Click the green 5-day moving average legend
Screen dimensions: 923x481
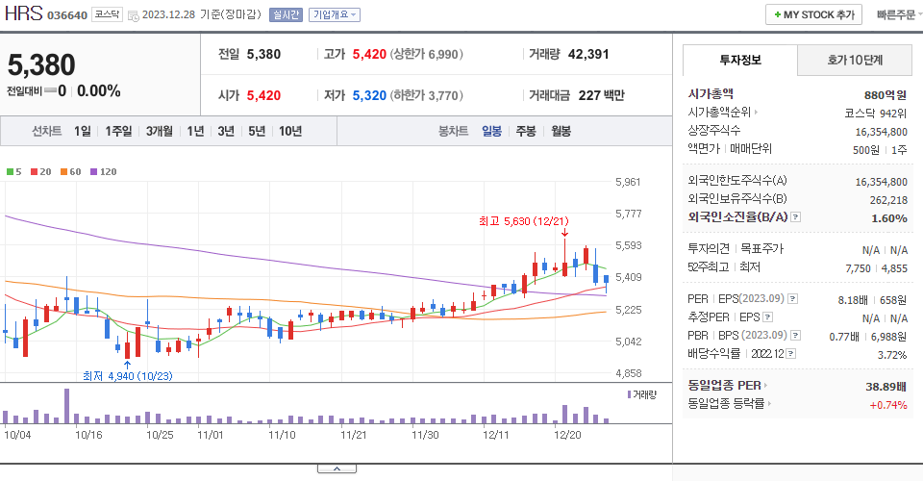tap(13, 172)
